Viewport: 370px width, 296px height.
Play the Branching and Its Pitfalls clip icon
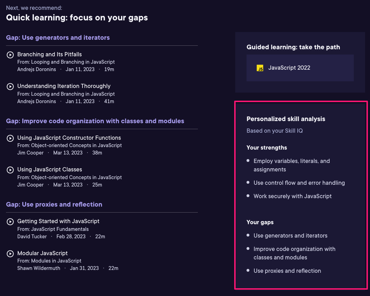pyautogui.click(x=10, y=55)
